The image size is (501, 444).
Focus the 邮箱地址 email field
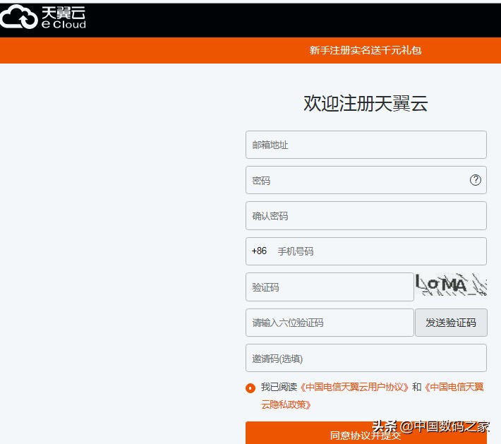366,145
